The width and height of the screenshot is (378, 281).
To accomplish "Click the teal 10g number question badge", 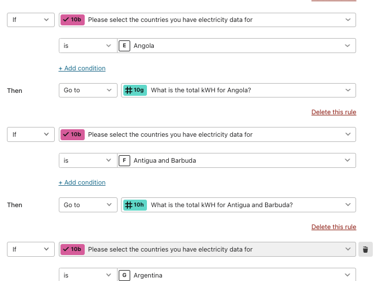I will (x=135, y=90).
